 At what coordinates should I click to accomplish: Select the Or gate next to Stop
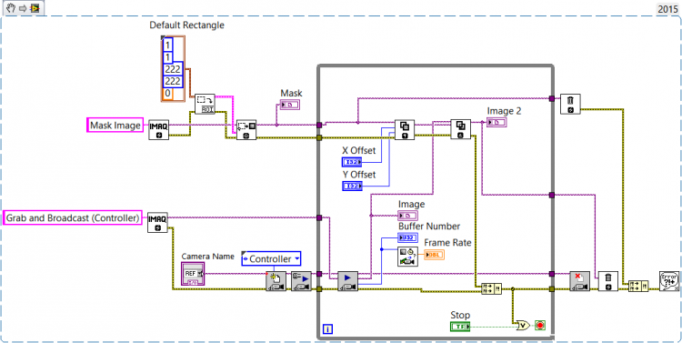click(522, 325)
